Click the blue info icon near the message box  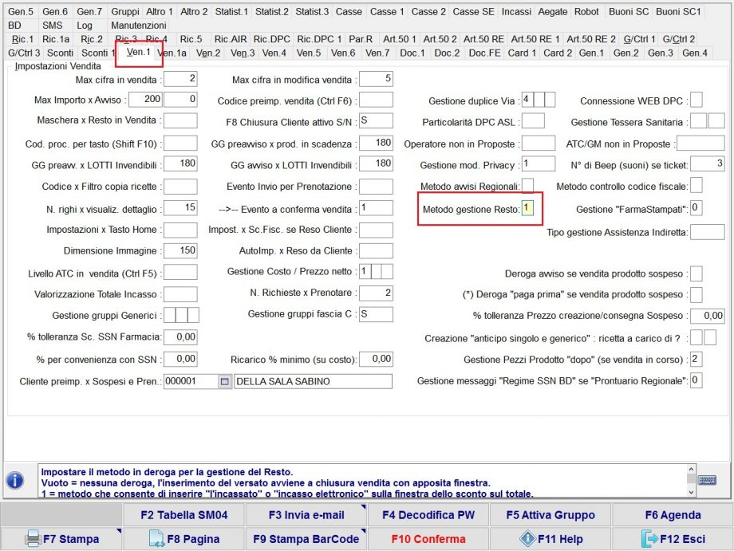[x=14, y=479]
